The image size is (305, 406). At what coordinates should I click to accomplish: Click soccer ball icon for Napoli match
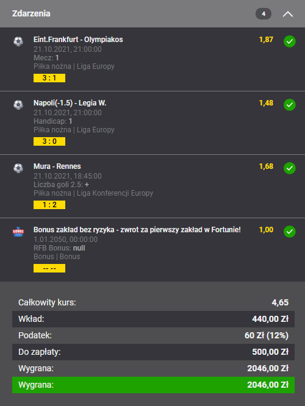[18, 105]
